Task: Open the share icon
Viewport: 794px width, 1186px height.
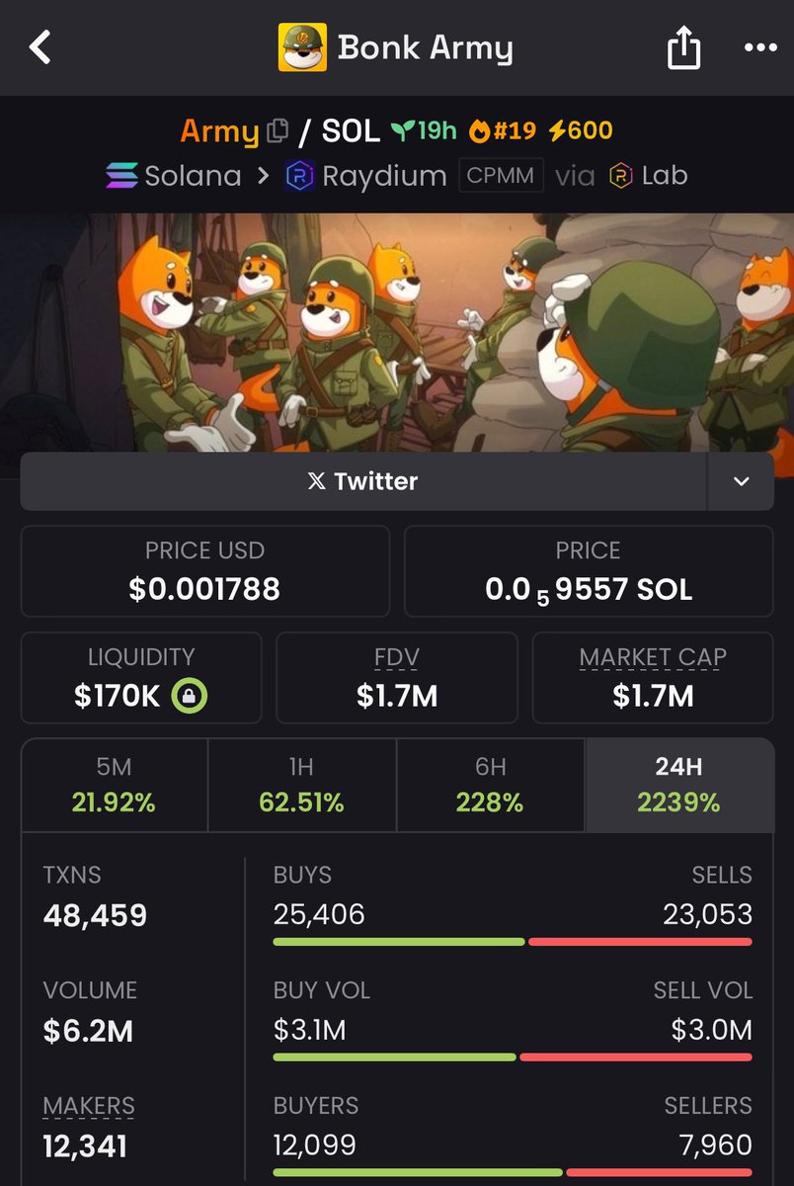Action: pos(683,46)
